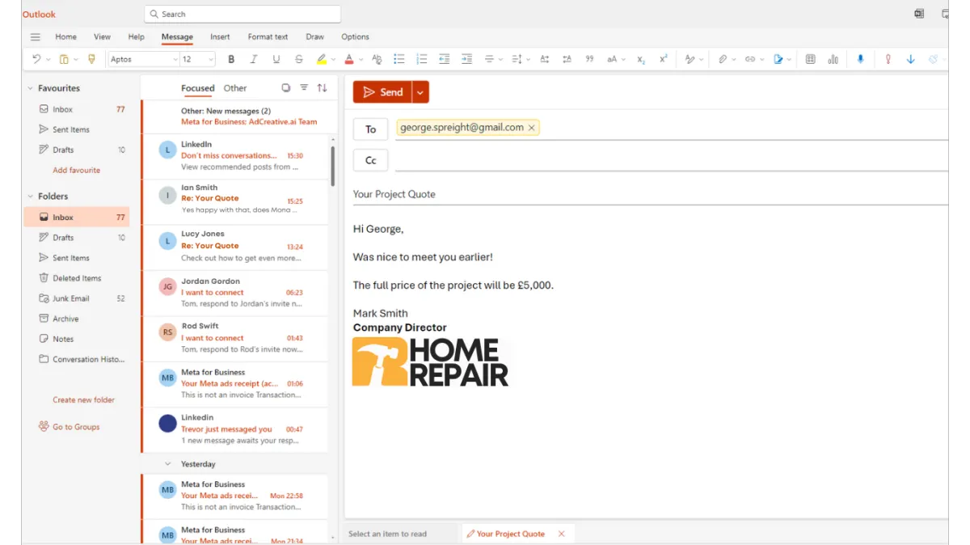Open the highlight colour dropdown arrow
This screenshot has height=545, width=970.
(x=334, y=60)
